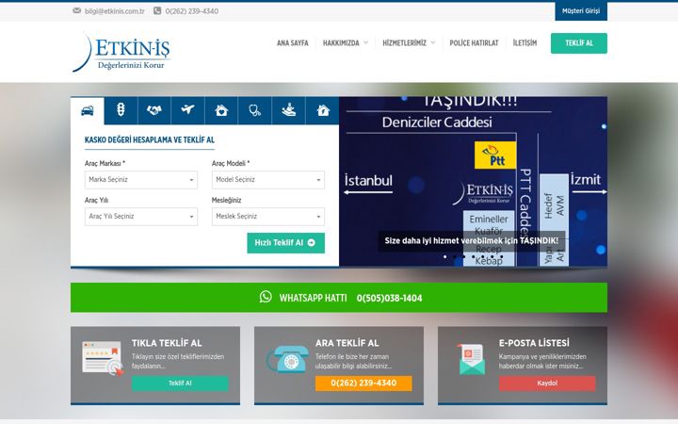
Task: Expand the Hakkımızda menu
Action: 345,42
